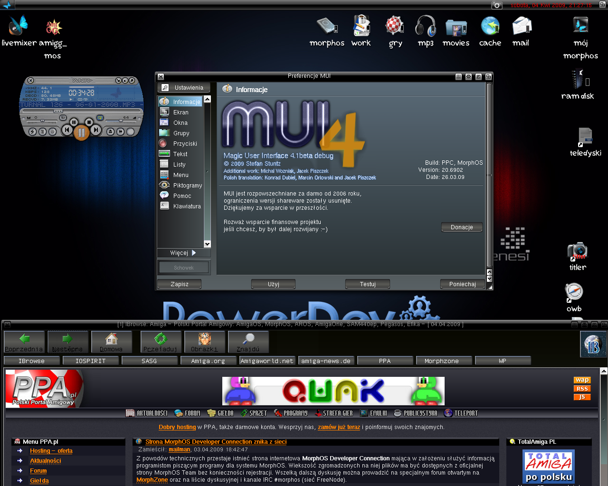The width and height of the screenshot is (608, 486).
Task: Click the eye gadget in the MUI title bar
Action: (468, 76)
